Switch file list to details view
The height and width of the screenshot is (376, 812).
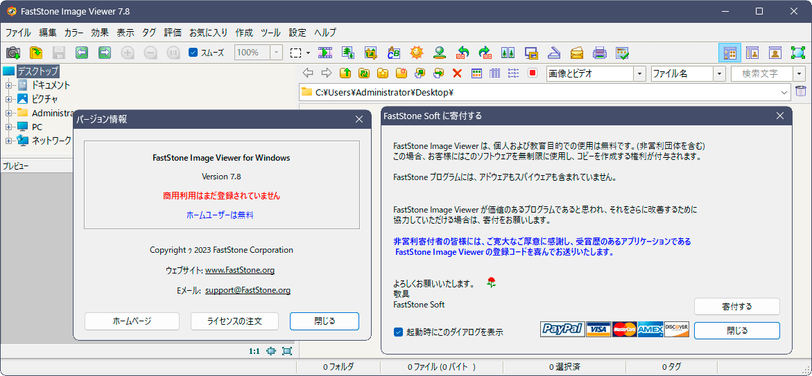pos(494,73)
